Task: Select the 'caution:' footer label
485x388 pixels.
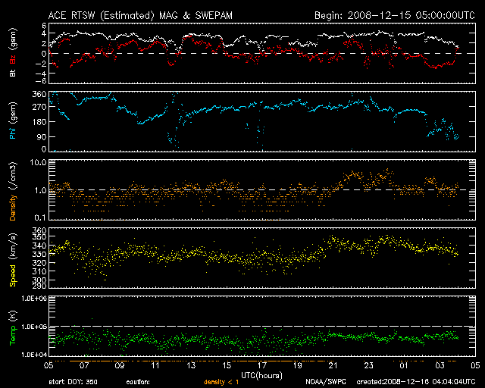Action: coord(138,382)
